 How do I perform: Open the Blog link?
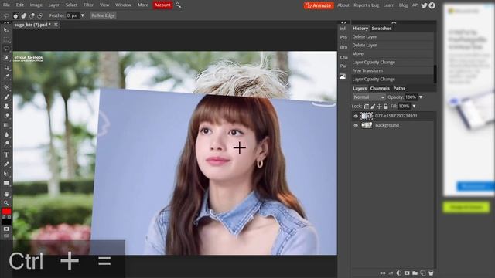pos(403,5)
